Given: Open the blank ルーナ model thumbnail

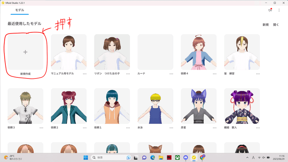Looking at the screenshot, I should [156, 52].
